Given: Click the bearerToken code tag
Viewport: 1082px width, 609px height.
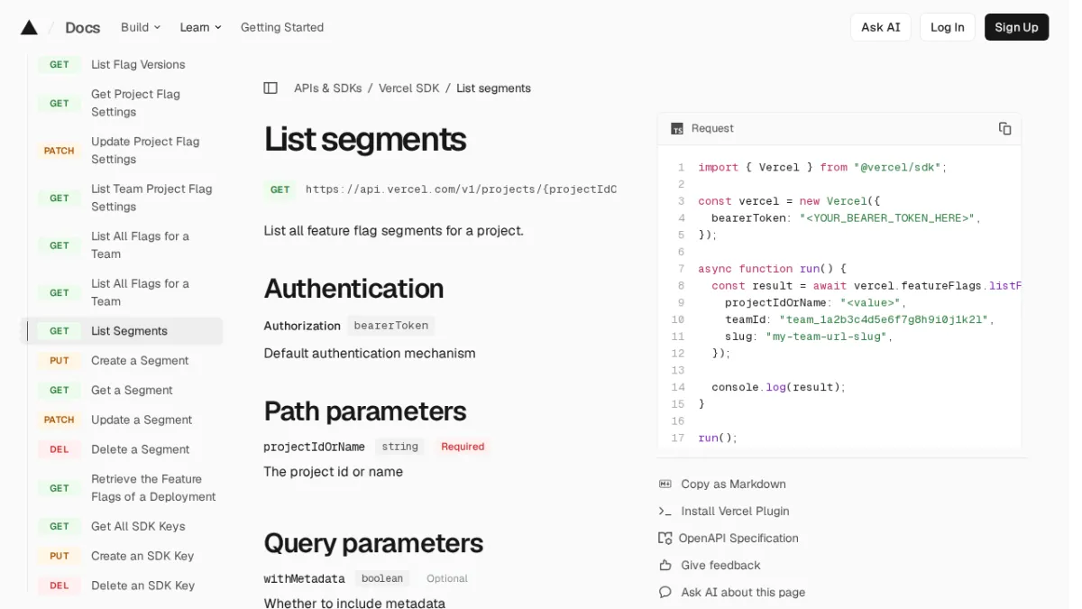Looking at the screenshot, I should point(390,326).
